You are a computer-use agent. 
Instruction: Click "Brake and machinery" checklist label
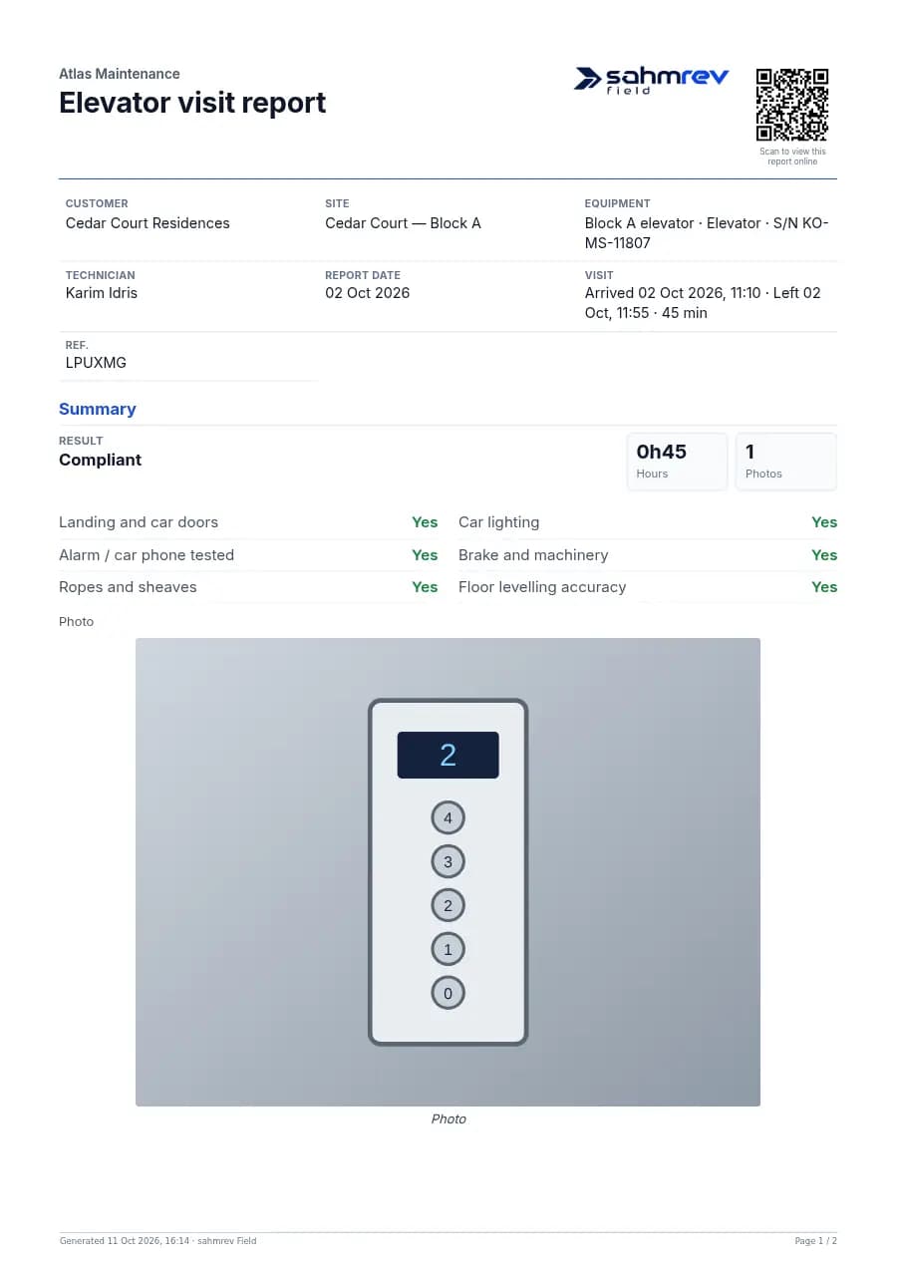click(x=533, y=555)
